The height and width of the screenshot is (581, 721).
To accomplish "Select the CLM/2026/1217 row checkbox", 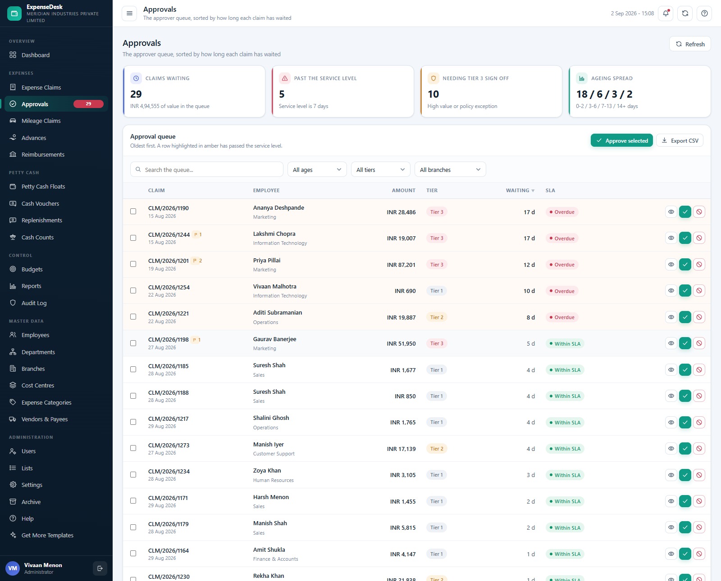I will click(133, 422).
